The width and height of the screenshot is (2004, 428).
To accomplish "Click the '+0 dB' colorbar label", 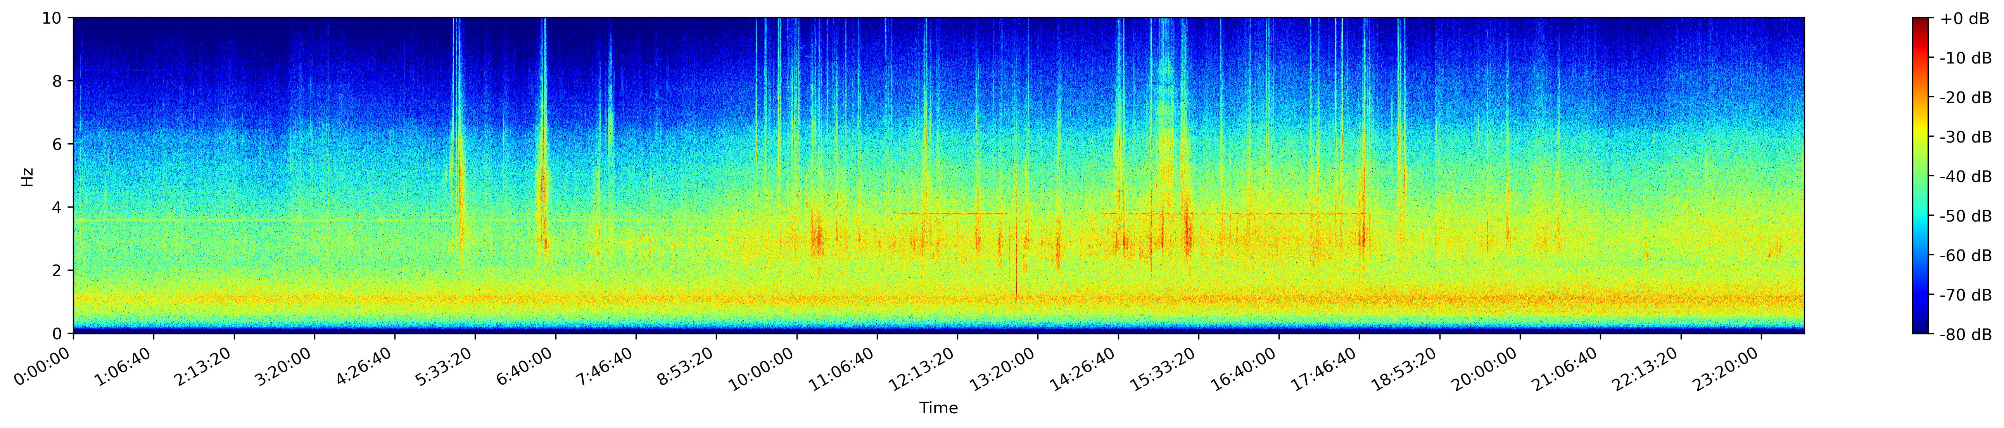I will click(x=1964, y=19).
